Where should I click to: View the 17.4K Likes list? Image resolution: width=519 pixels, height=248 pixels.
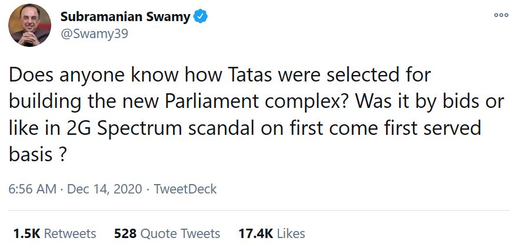pos(272,233)
